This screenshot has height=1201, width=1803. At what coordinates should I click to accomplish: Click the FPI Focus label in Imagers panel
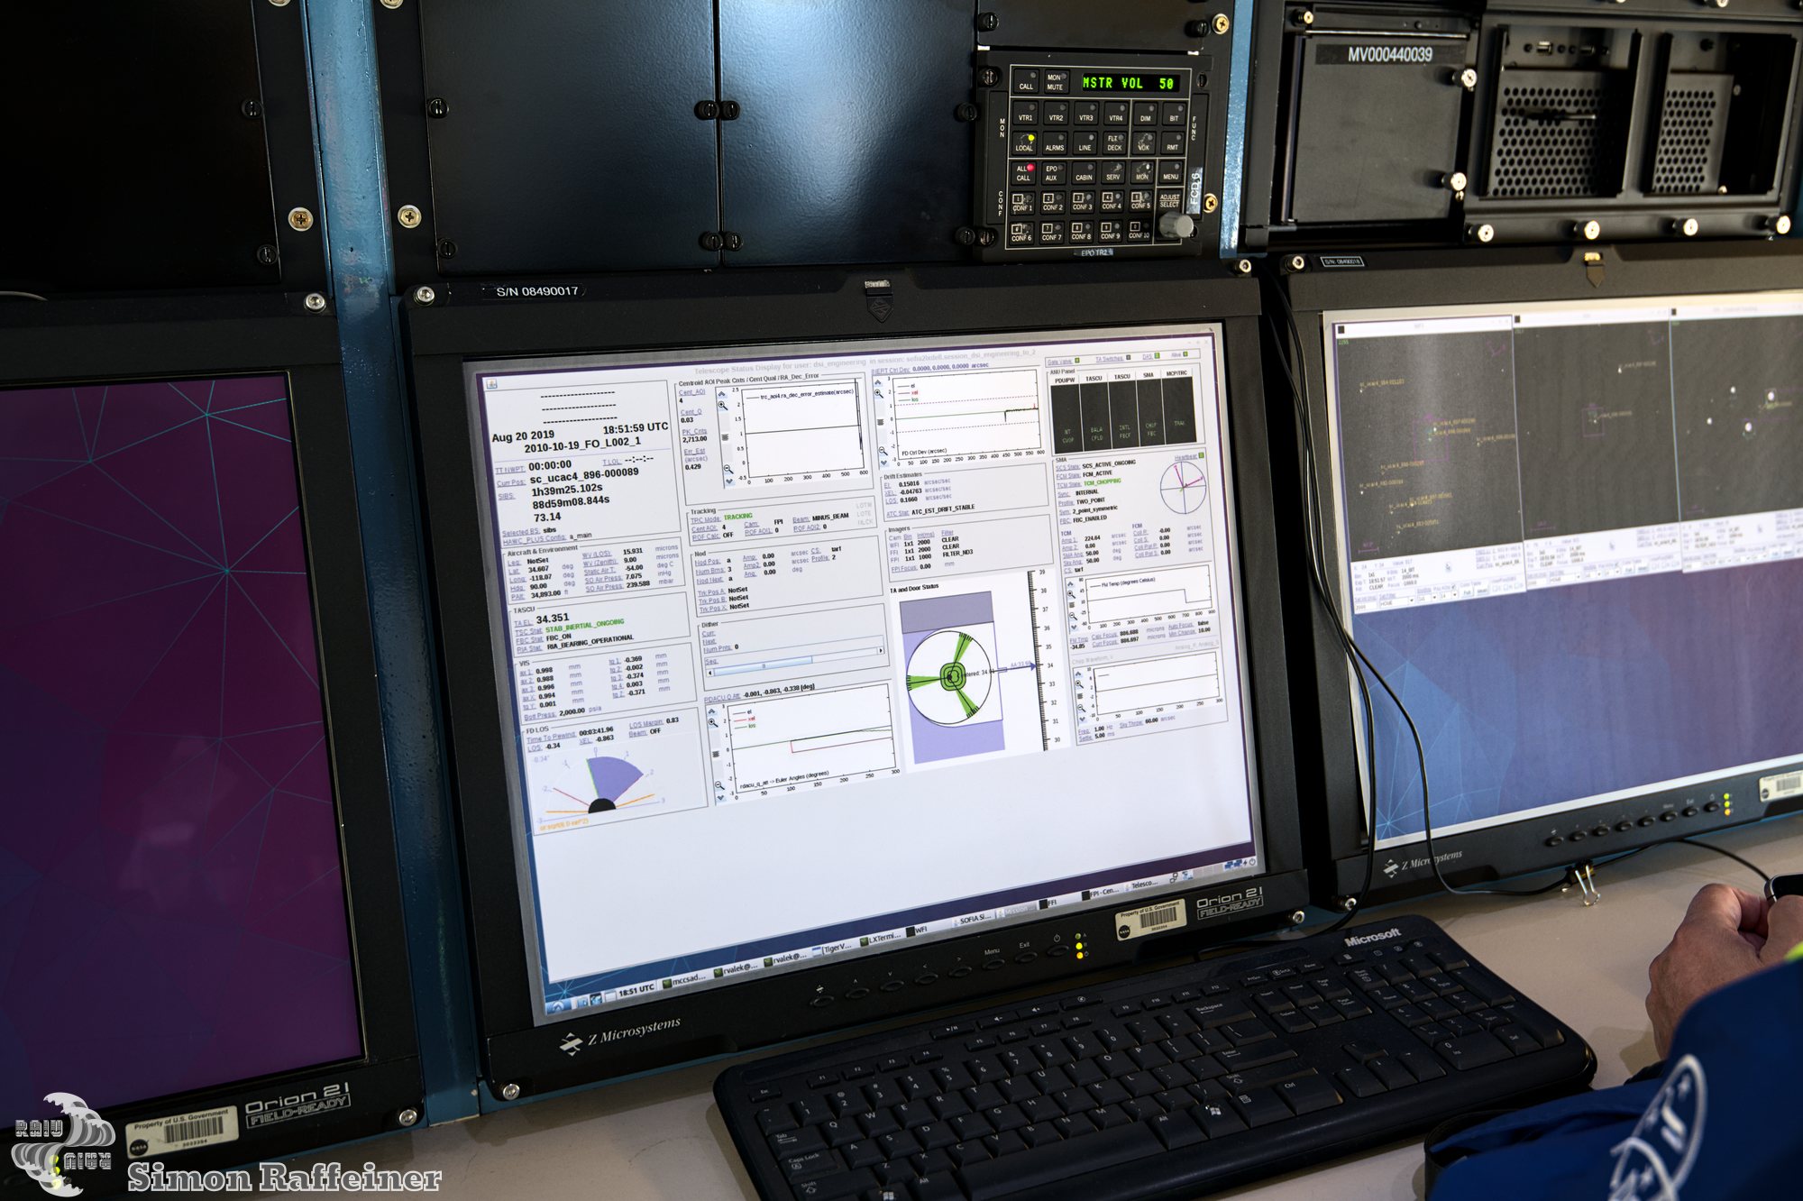pyautogui.click(x=904, y=568)
